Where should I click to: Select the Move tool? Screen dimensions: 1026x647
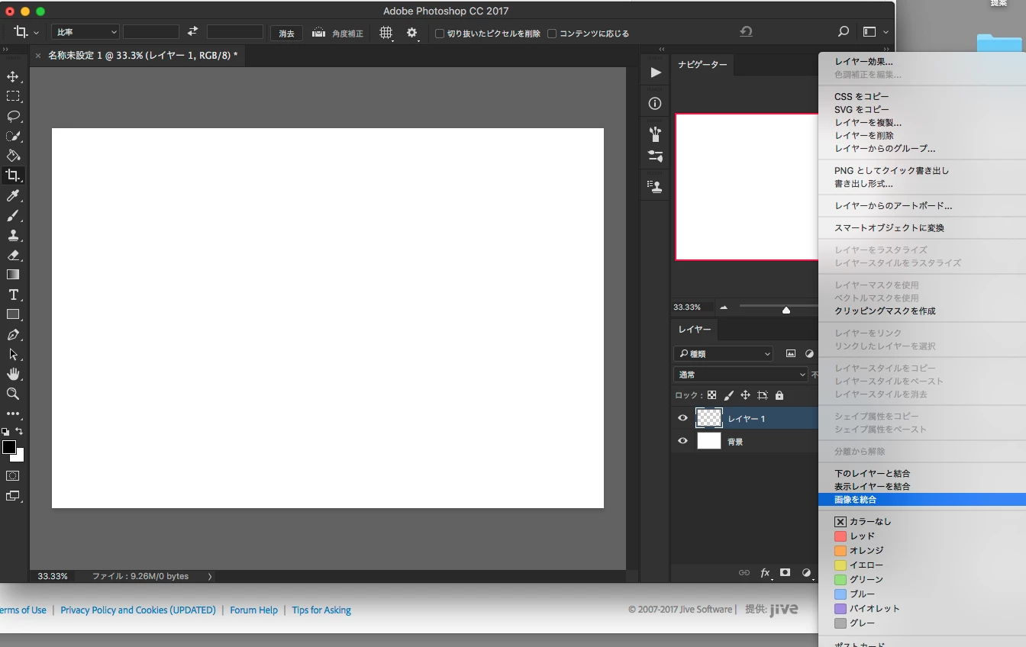13,76
